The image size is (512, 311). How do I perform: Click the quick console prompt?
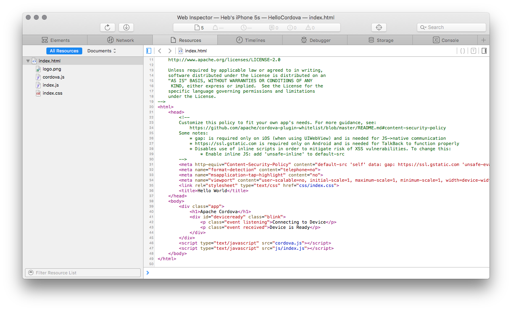[x=316, y=273]
